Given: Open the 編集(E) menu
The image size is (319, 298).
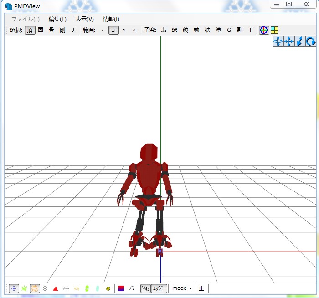Looking at the screenshot, I should [x=57, y=19].
